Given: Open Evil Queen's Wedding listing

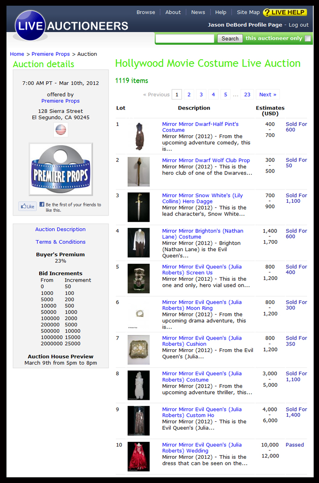Looking at the screenshot, I should (x=202, y=447).
